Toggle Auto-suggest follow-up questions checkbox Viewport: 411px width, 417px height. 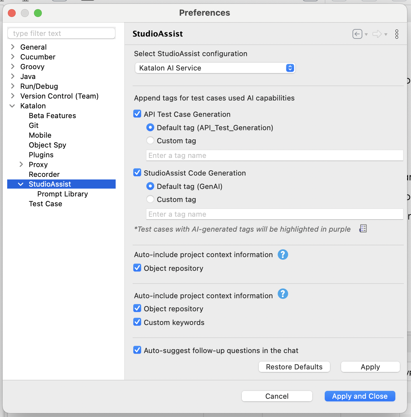(138, 350)
